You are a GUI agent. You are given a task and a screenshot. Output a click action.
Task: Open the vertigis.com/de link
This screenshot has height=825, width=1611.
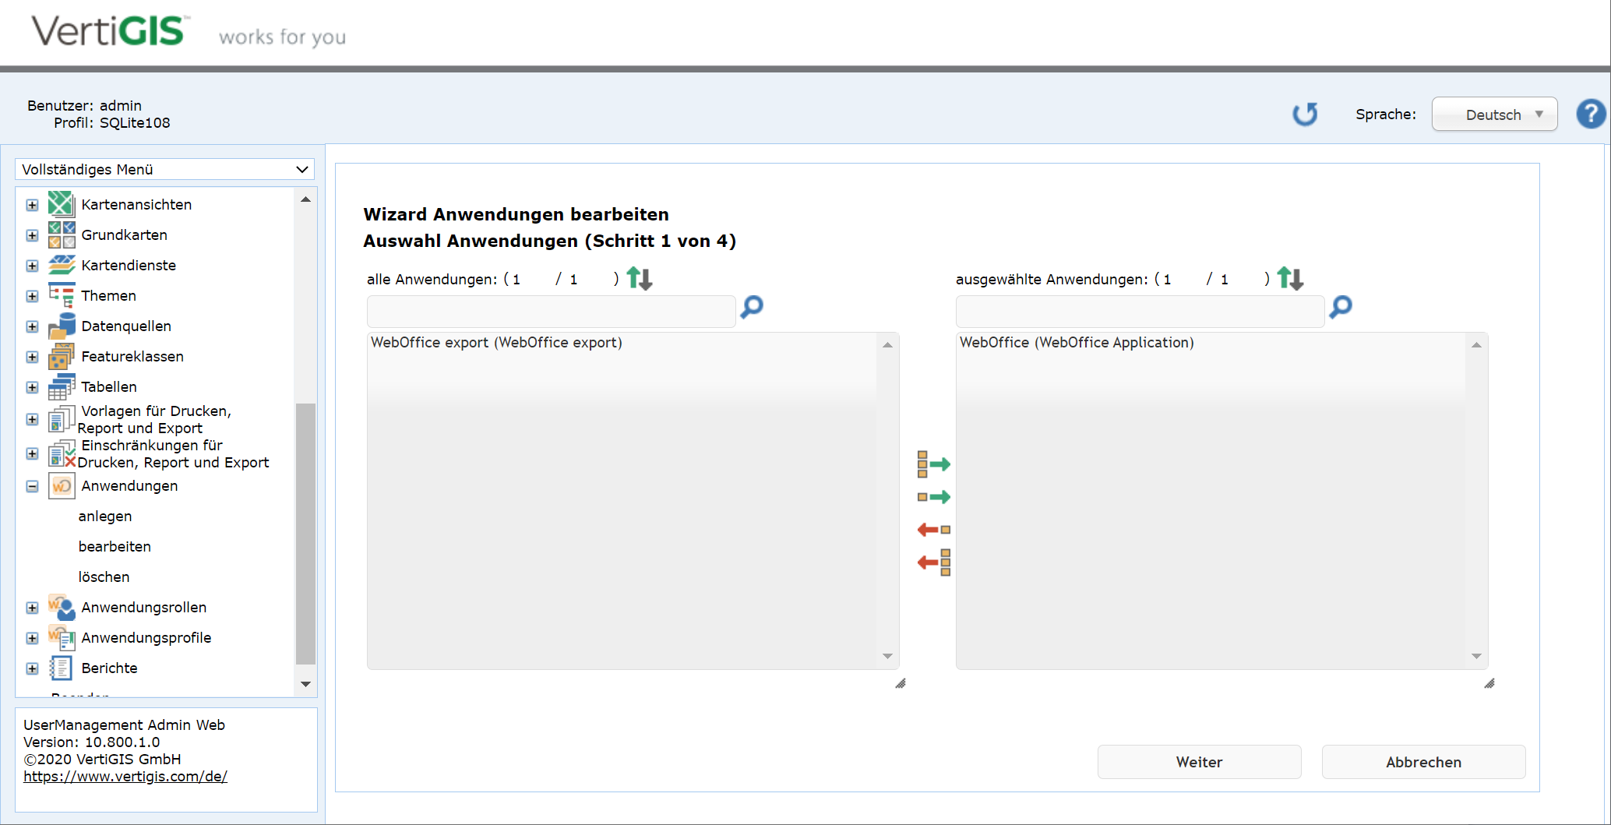tap(125, 776)
